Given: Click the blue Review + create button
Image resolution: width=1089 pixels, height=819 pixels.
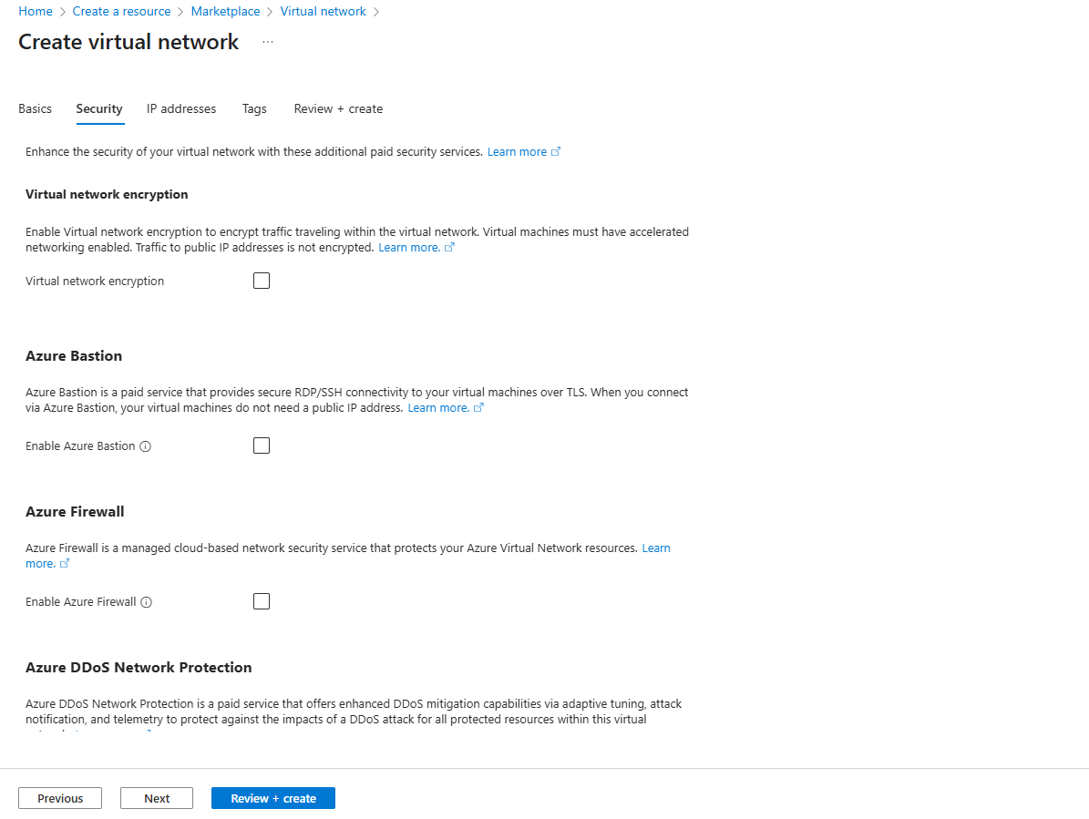Looking at the screenshot, I should point(273,798).
